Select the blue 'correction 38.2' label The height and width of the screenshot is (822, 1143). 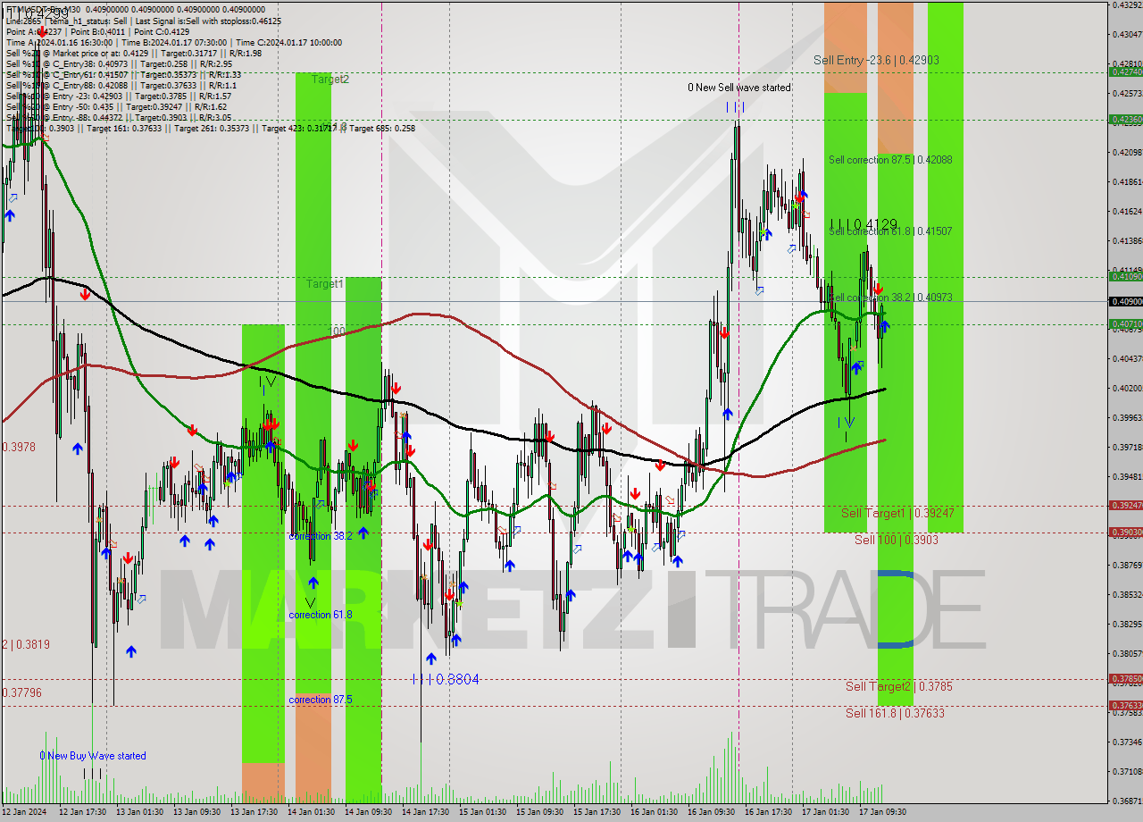[321, 536]
